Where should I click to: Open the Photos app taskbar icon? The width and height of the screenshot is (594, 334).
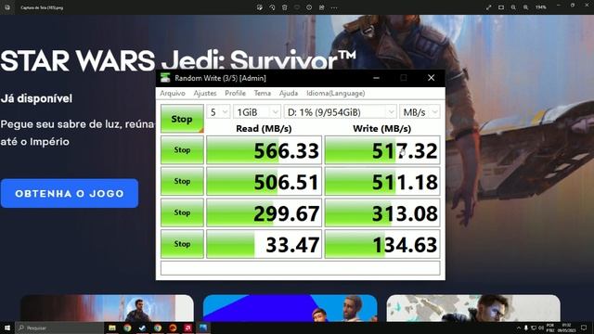click(x=203, y=328)
